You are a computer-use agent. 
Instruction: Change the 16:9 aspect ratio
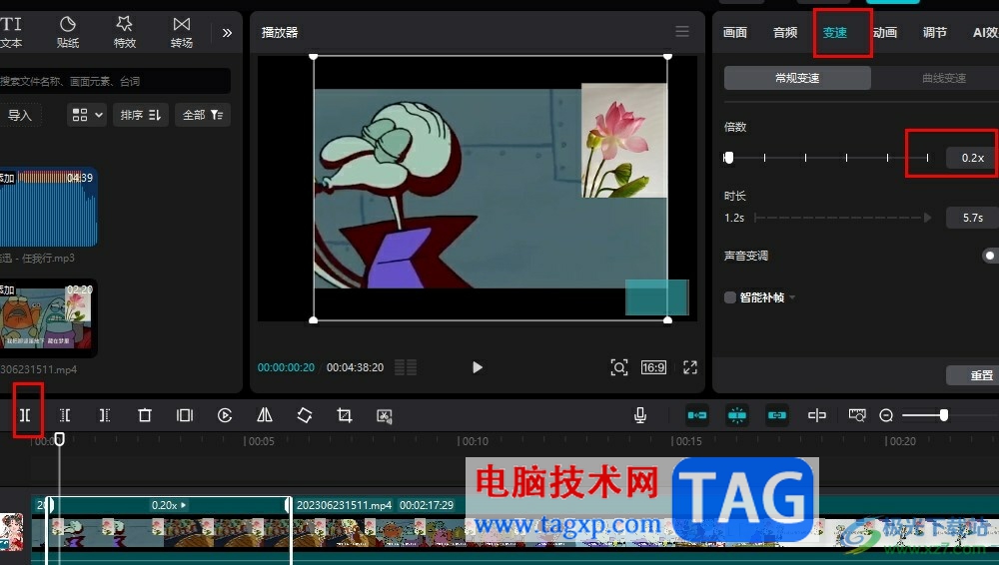[x=653, y=367]
